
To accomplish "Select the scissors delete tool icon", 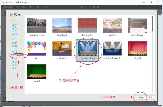I will coord(86,7).
